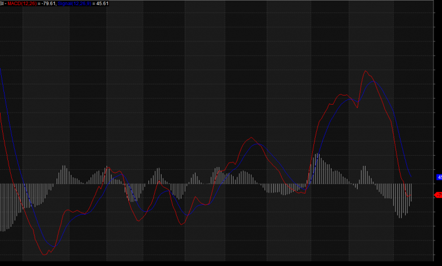Click the right-most endpoint of the blue Signal line

tap(411, 178)
